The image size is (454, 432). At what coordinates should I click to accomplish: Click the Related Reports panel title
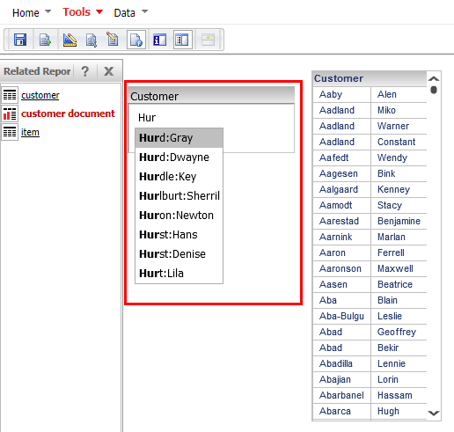(x=37, y=71)
